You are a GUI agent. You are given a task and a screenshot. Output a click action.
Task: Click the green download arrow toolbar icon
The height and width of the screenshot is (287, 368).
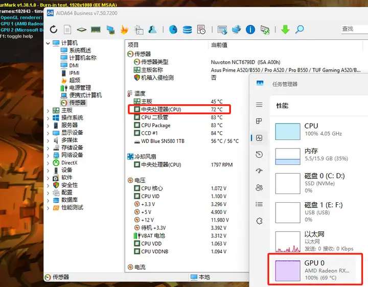pos(285,30)
